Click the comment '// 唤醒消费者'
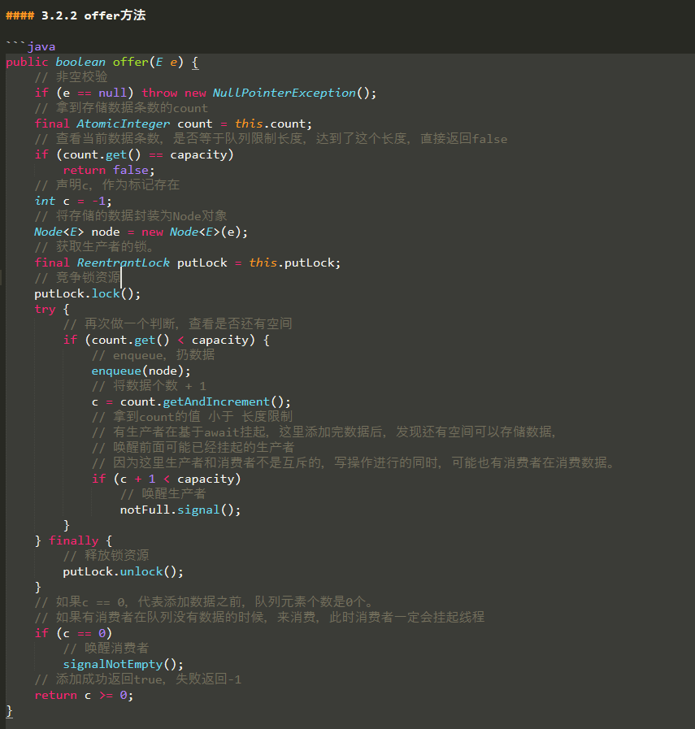This screenshot has width=695, height=729. (106, 648)
